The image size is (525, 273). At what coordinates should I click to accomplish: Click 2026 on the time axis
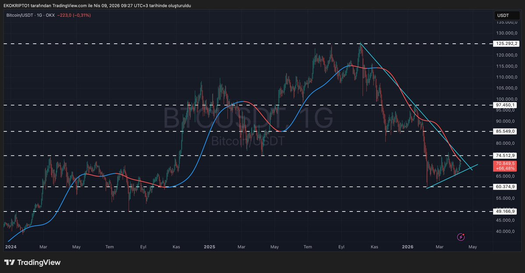[407, 247]
